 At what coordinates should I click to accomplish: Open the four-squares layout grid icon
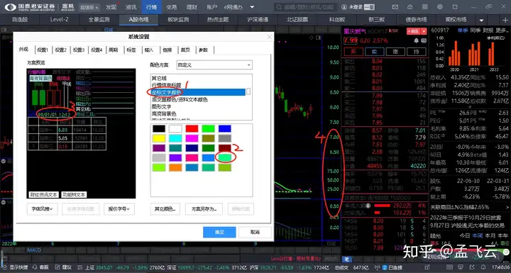pyautogui.click(x=424, y=7)
